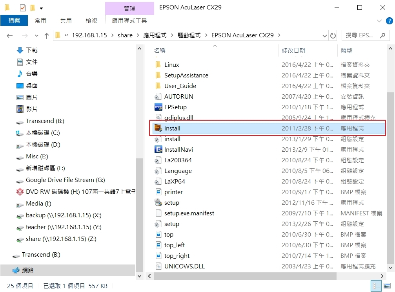395x292 pixels.
Task: Click right arrow of horizontal scrollbar
Action: (x=382, y=276)
